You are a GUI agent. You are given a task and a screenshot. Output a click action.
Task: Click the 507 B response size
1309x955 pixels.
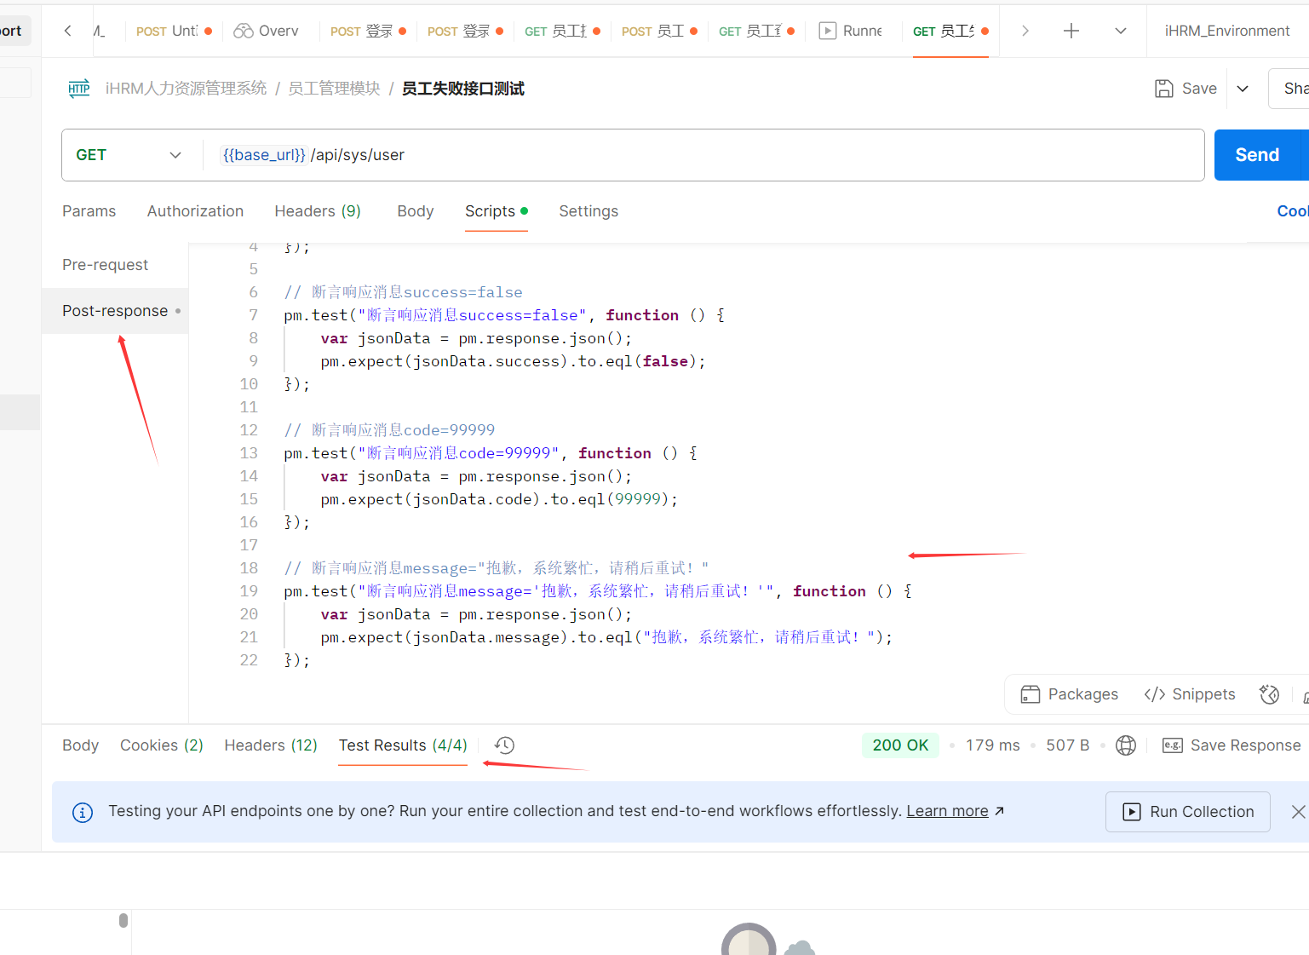coord(1068,745)
